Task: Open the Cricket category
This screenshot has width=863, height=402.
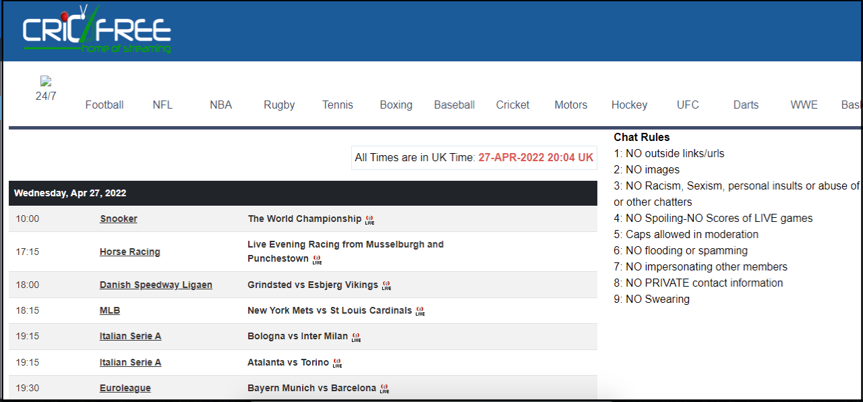Action: coord(512,105)
